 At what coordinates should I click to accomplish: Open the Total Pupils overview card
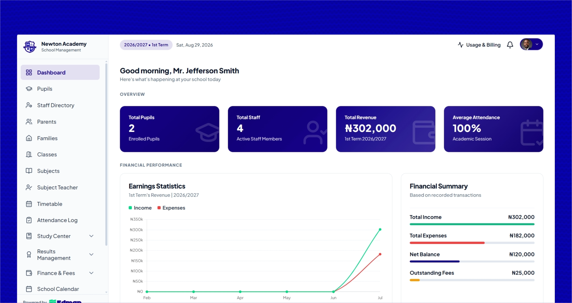click(170, 129)
